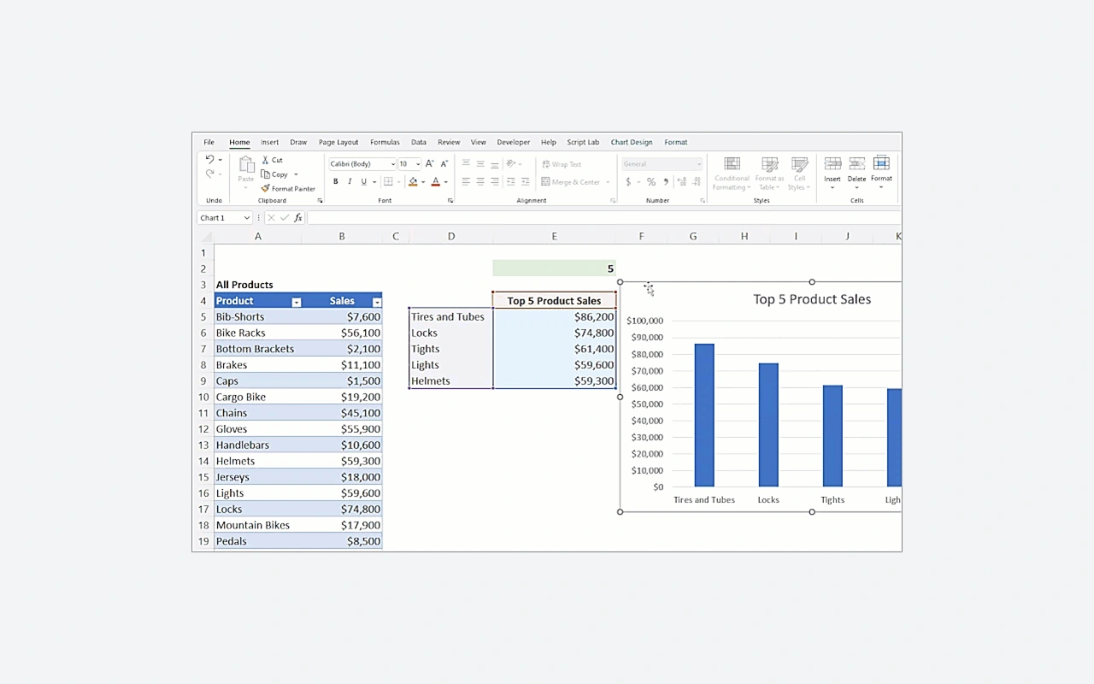Click the fx Insert Function icon
Viewport: 1094px width, 684px height.
pos(298,218)
